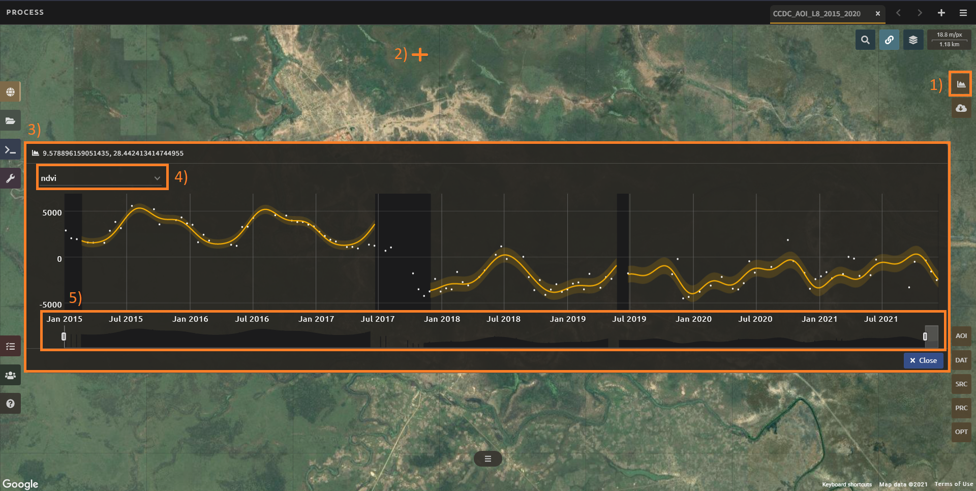Open the map layers panel
The width and height of the screenshot is (976, 491).
(913, 40)
